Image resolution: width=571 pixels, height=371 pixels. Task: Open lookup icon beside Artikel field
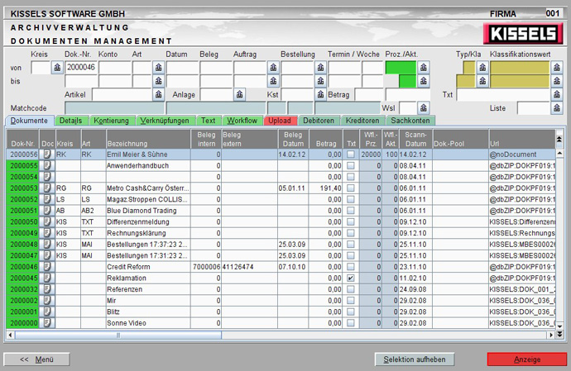(158, 94)
